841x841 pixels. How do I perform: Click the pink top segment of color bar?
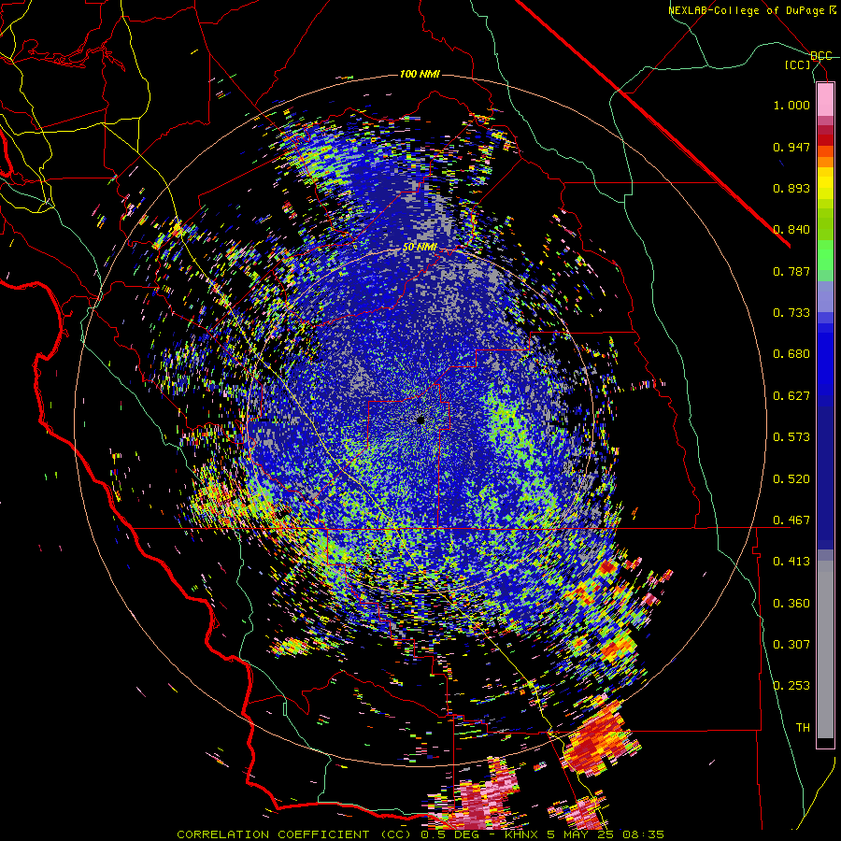tap(825, 100)
